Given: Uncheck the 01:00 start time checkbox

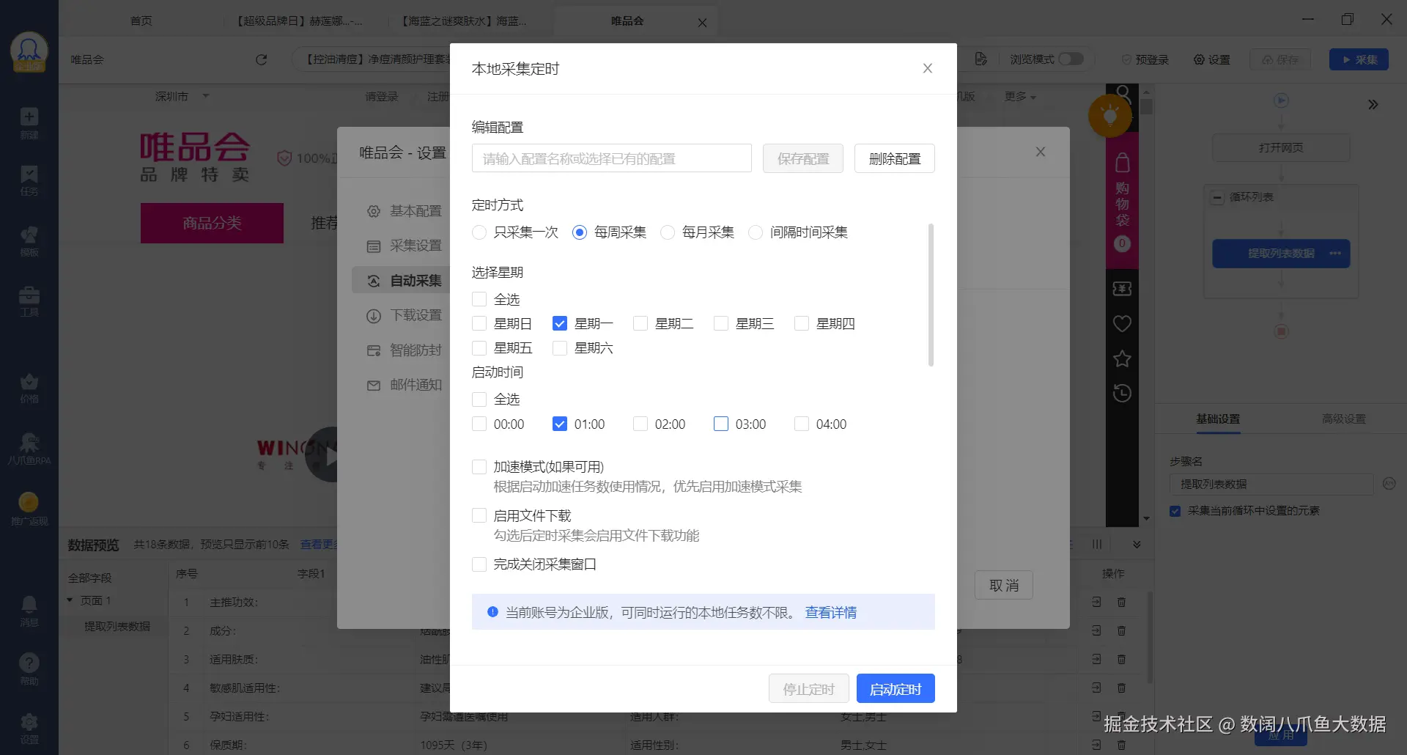Looking at the screenshot, I should coord(560,424).
